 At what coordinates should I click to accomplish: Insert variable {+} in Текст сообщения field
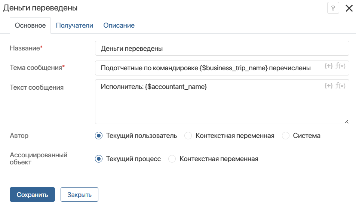329,86
